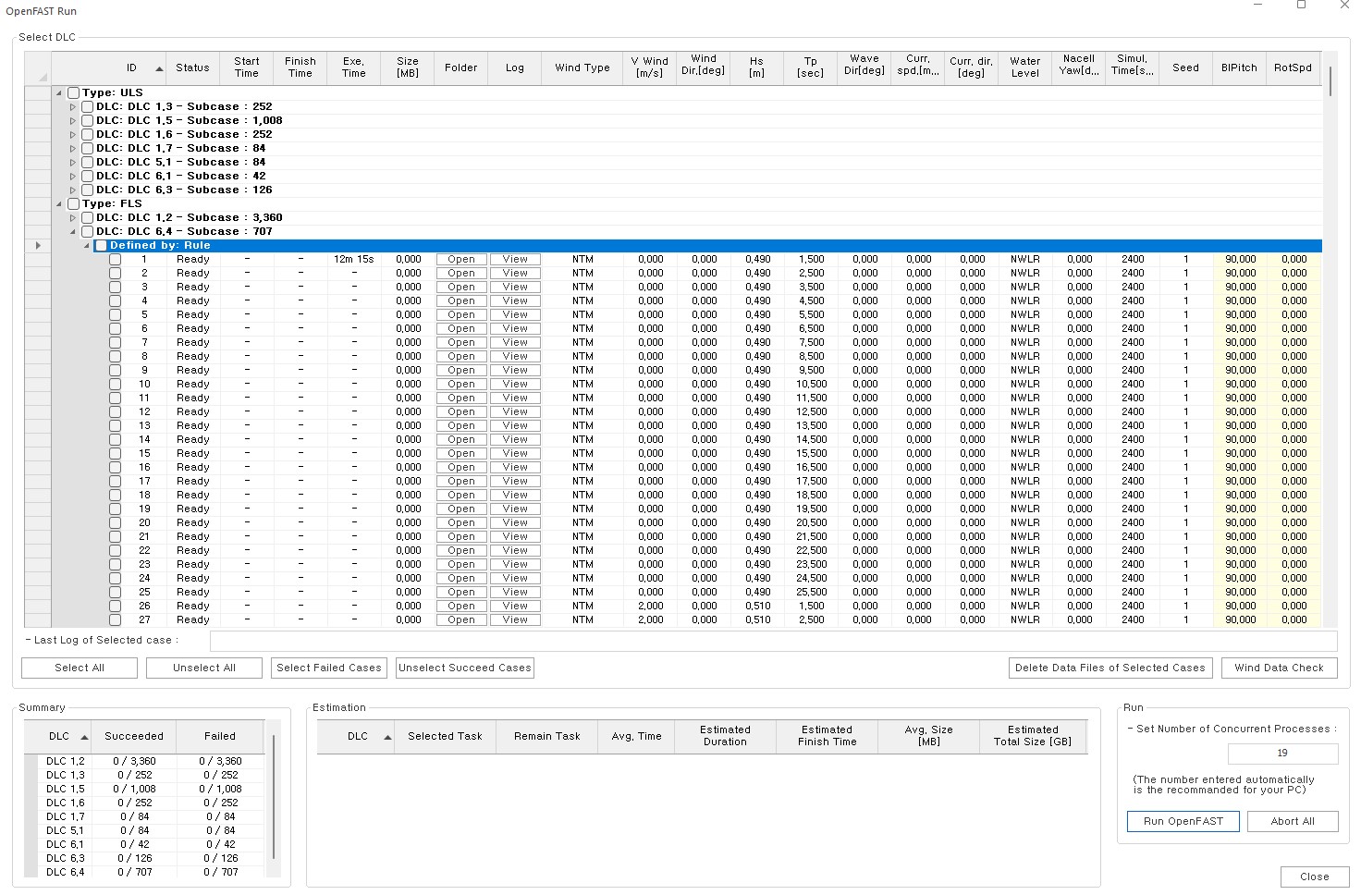Image resolution: width=1361 pixels, height=895 pixels.
Task: Collapse DLC 6,4 subcase tree node
Action: 74,232
